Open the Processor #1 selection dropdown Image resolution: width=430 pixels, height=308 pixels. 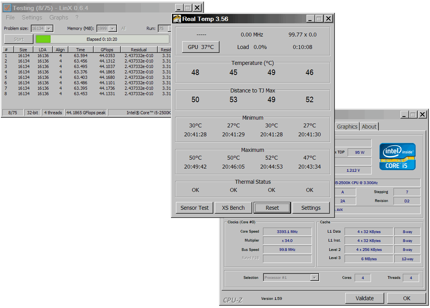(x=315, y=278)
